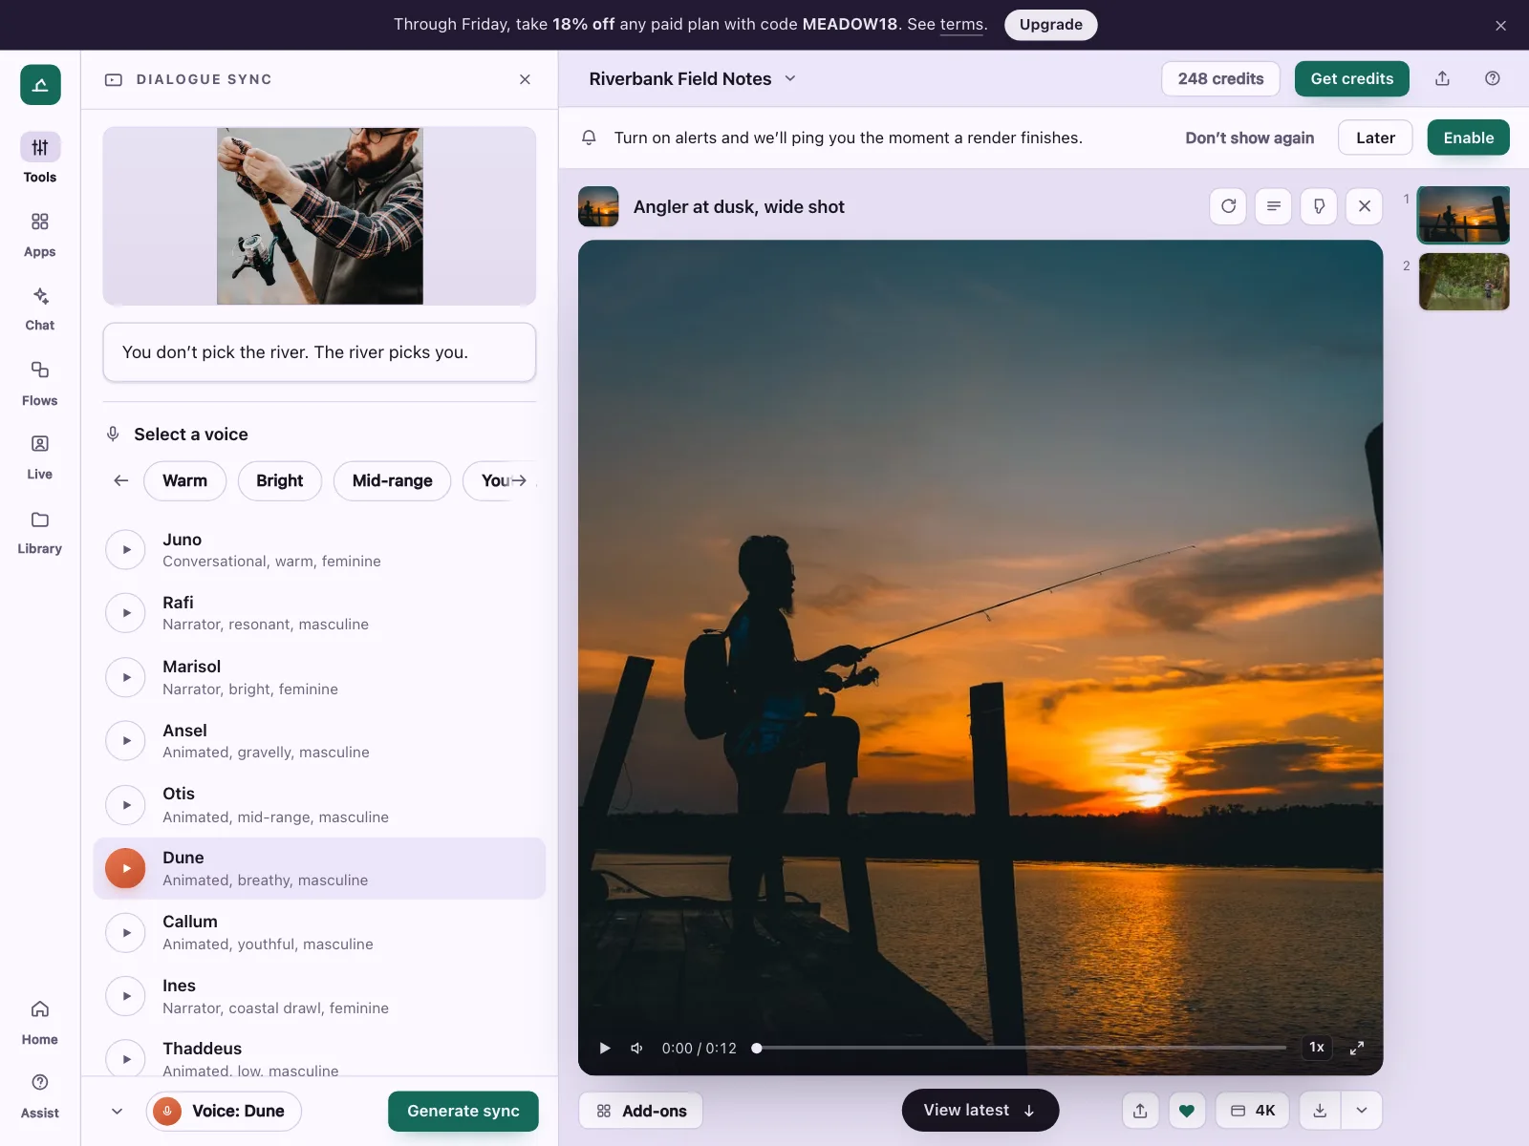Open the Tools sidebar section
This screenshot has width=1529, height=1146.
pos(40,159)
